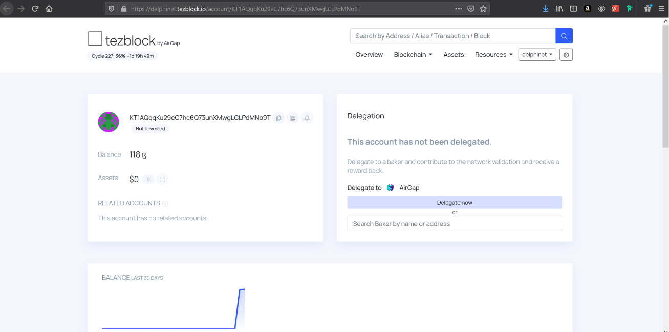Toggle Firefox sidebar view
Image resolution: width=669 pixels, height=332 pixels.
[x=573, y=9]
